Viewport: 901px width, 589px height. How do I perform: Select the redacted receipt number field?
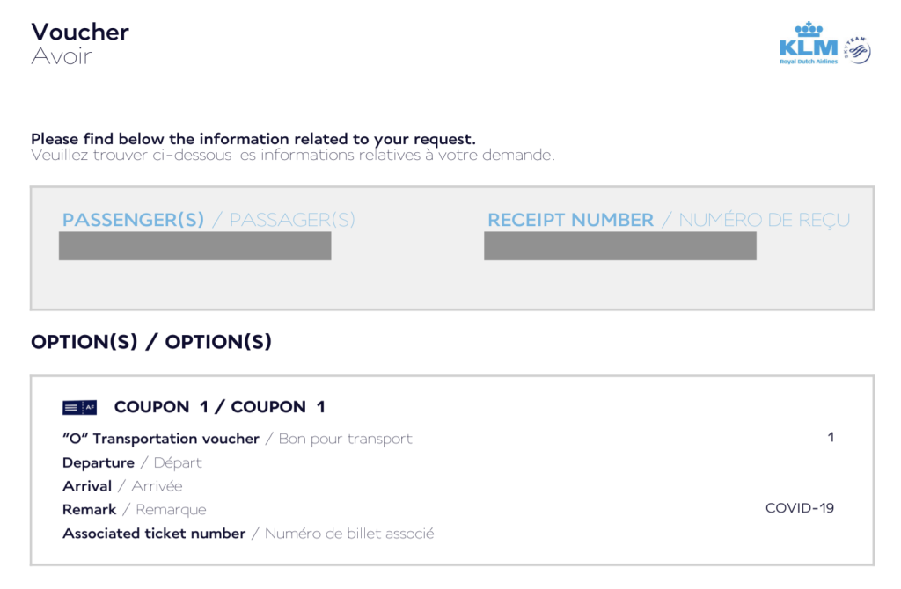click(619, 246)
